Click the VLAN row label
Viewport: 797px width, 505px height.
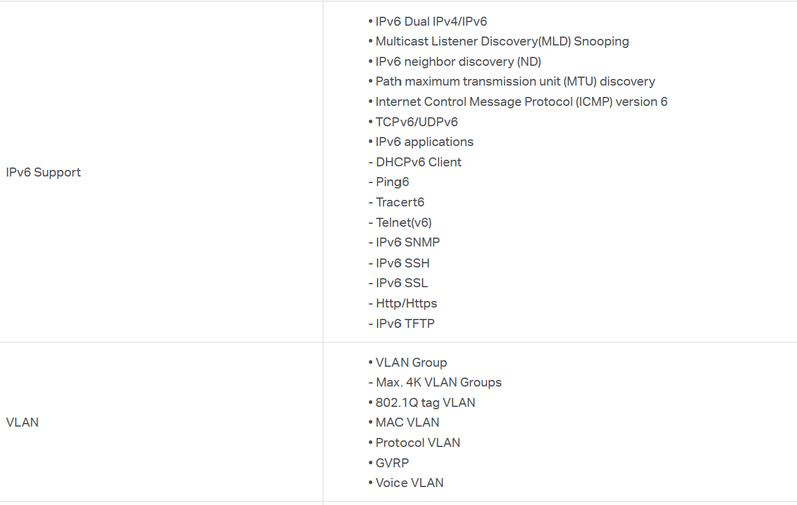22,422
